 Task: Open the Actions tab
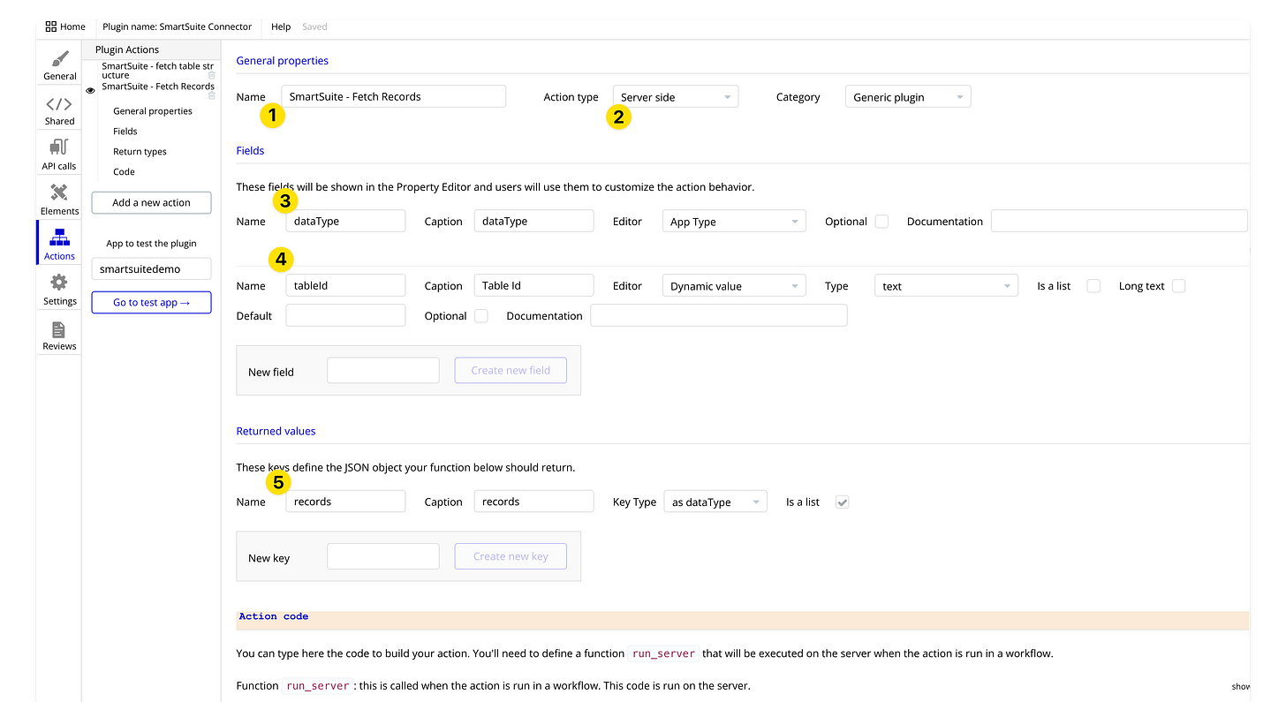[x=59, y=245]
